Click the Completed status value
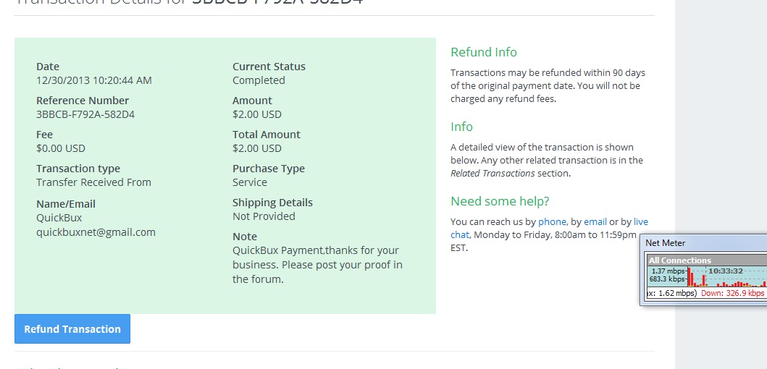 click(x=259, y=80)
